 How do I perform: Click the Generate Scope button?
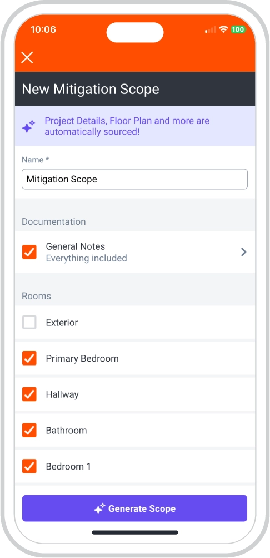click(x=134, y=508)
